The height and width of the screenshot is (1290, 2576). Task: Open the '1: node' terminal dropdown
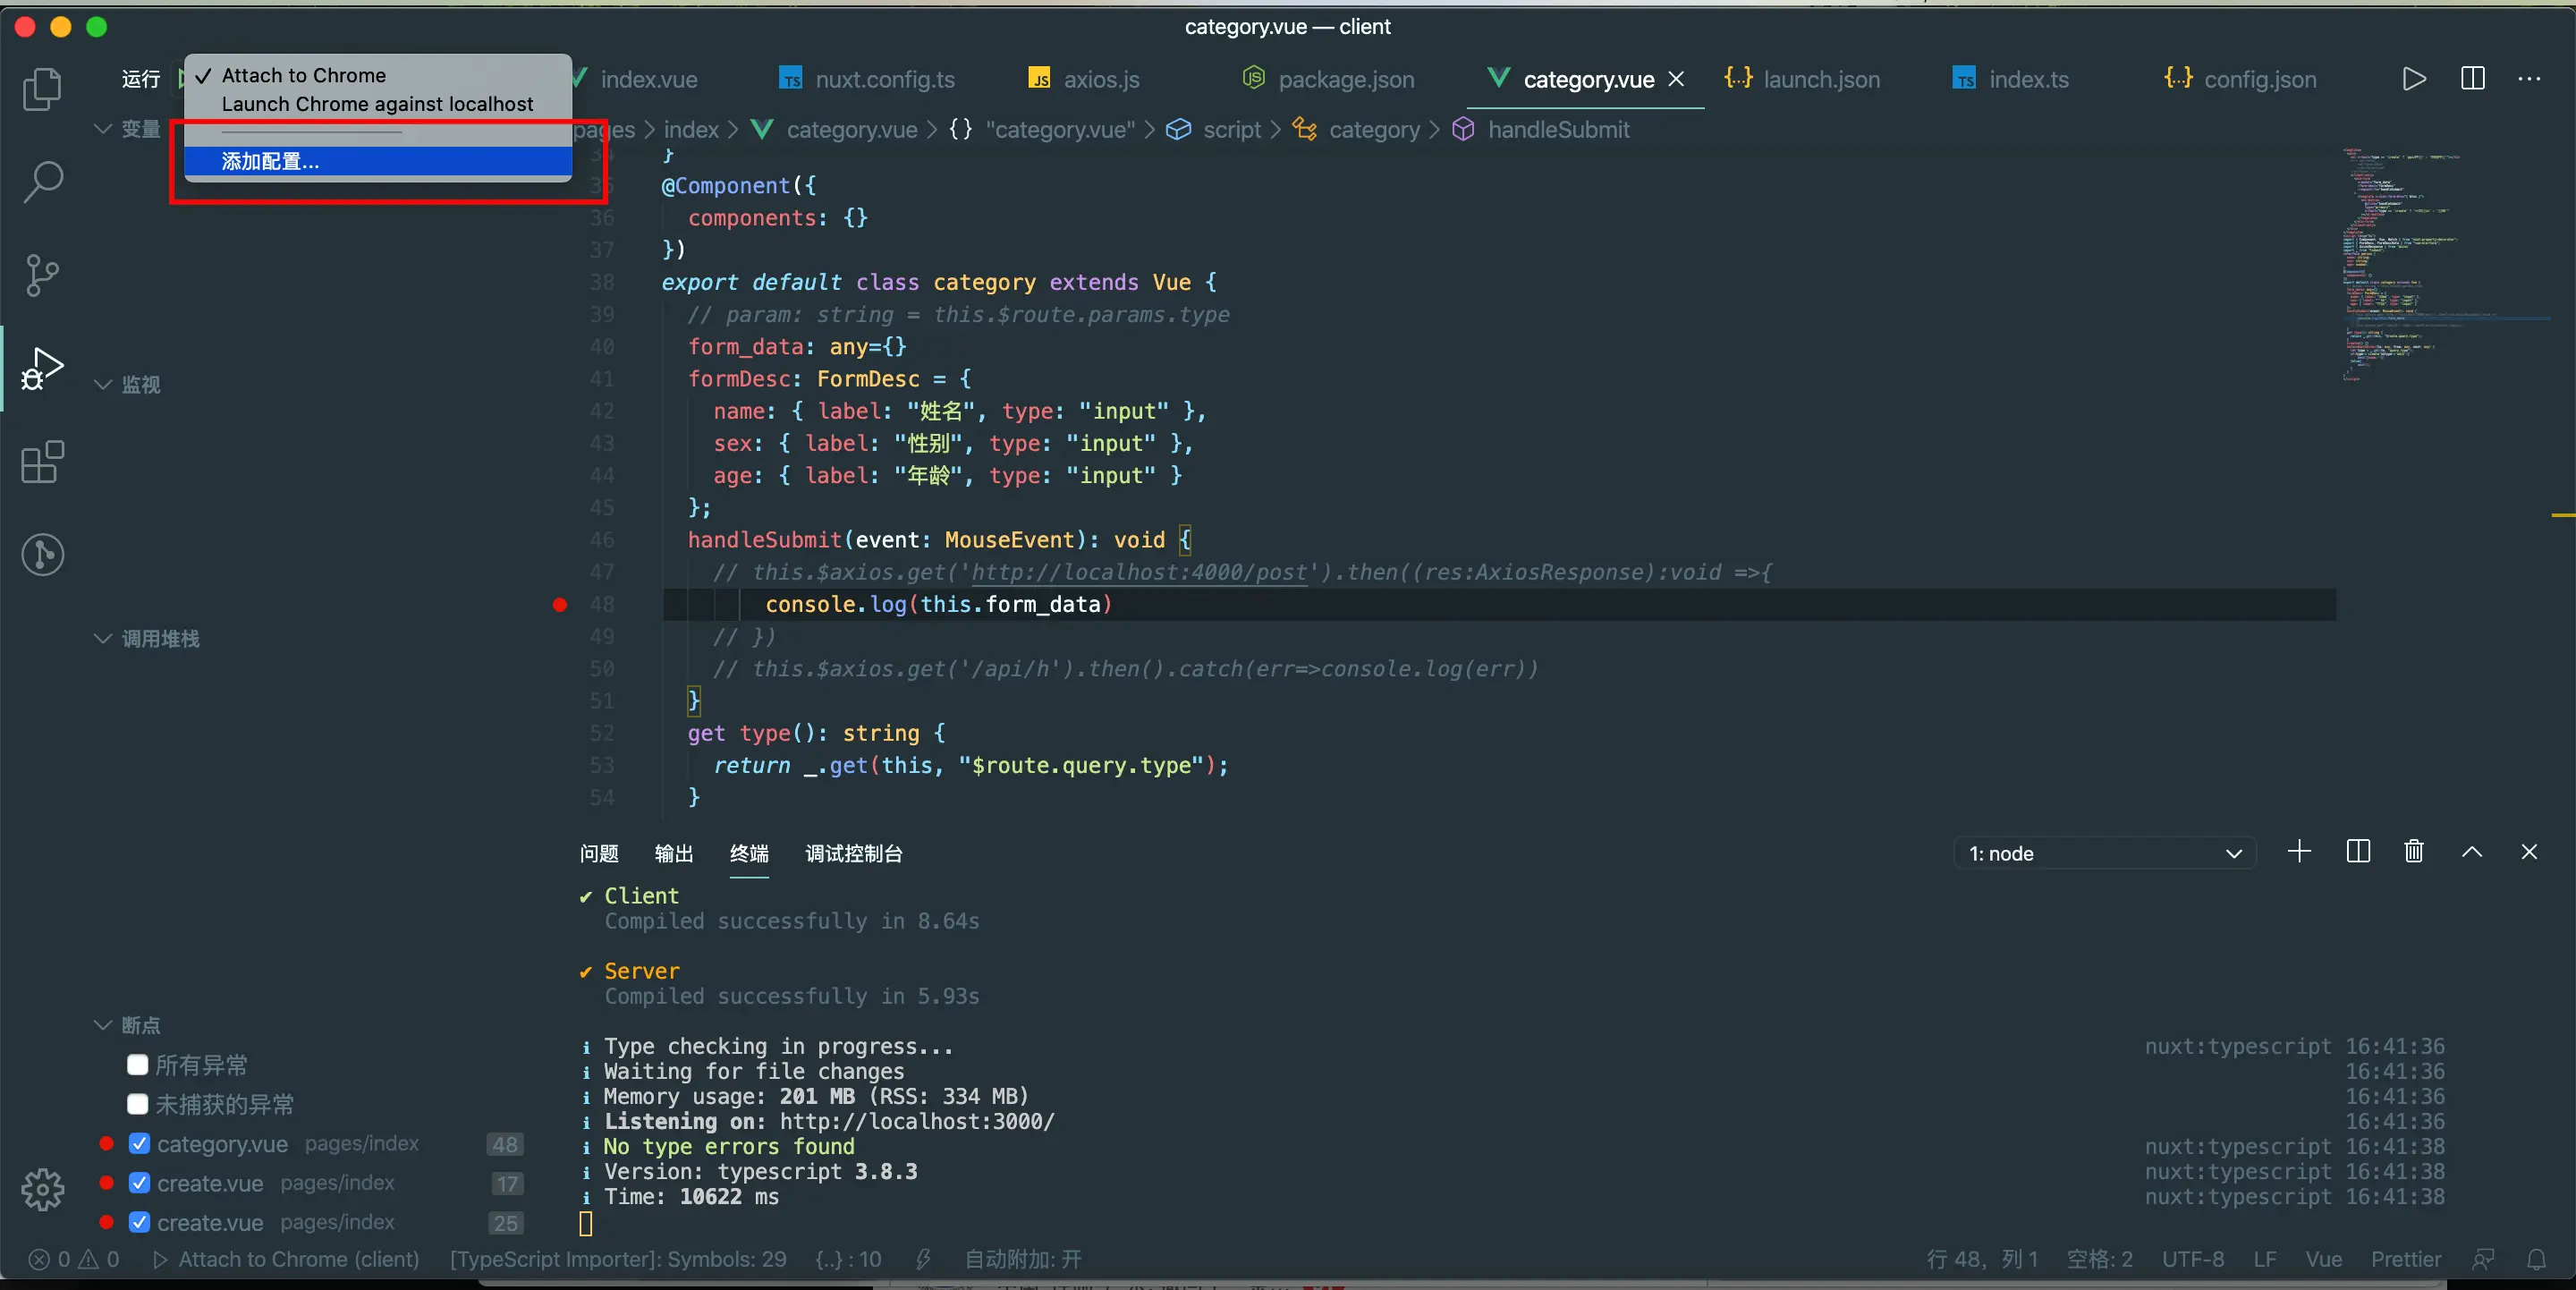pyautogui.click(x=2104, y=853)
